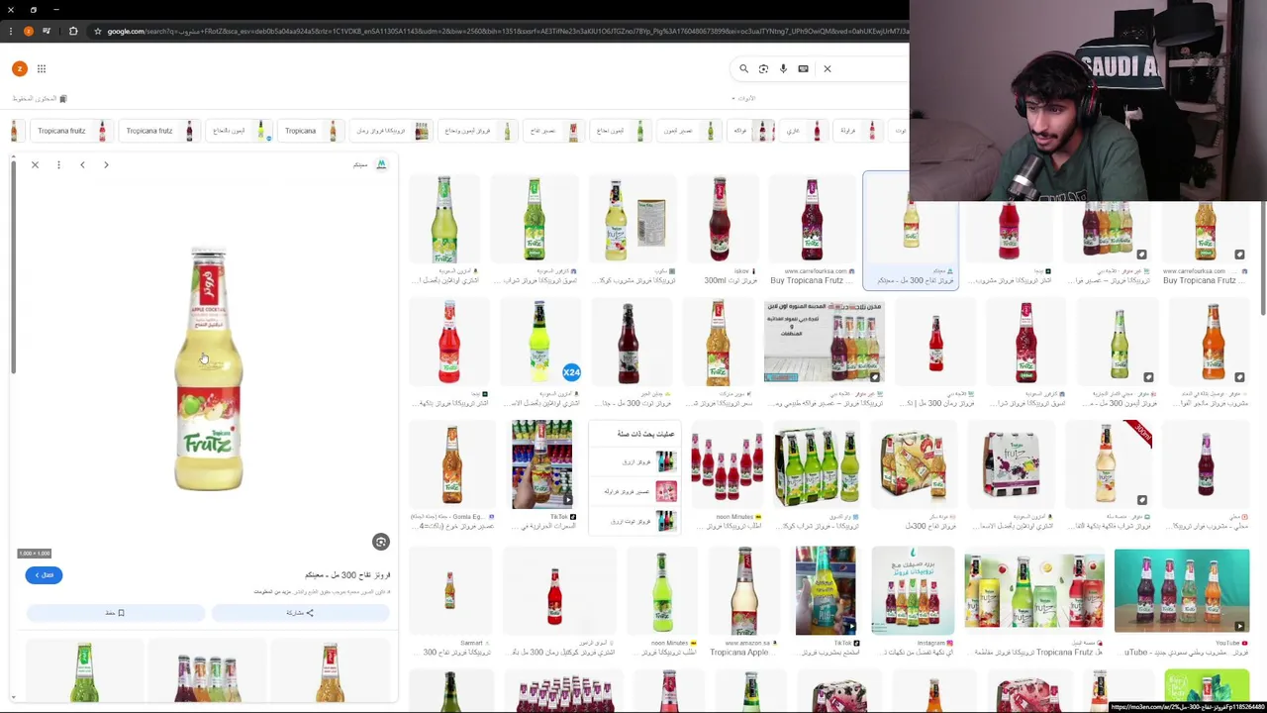Open related green bottle thumbnail in preview panel

point(84,671)
